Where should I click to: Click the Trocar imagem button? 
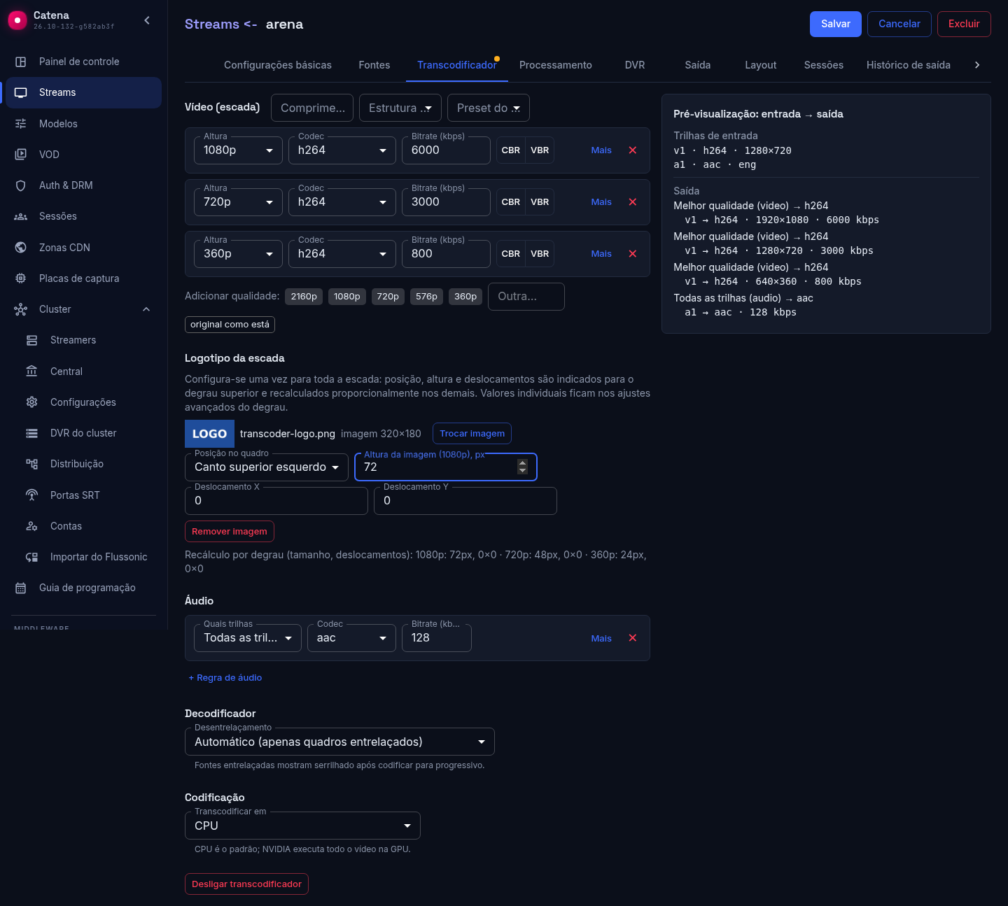click(472, 434)
